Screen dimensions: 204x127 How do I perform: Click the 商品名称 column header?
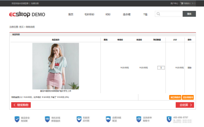point(55,40)
